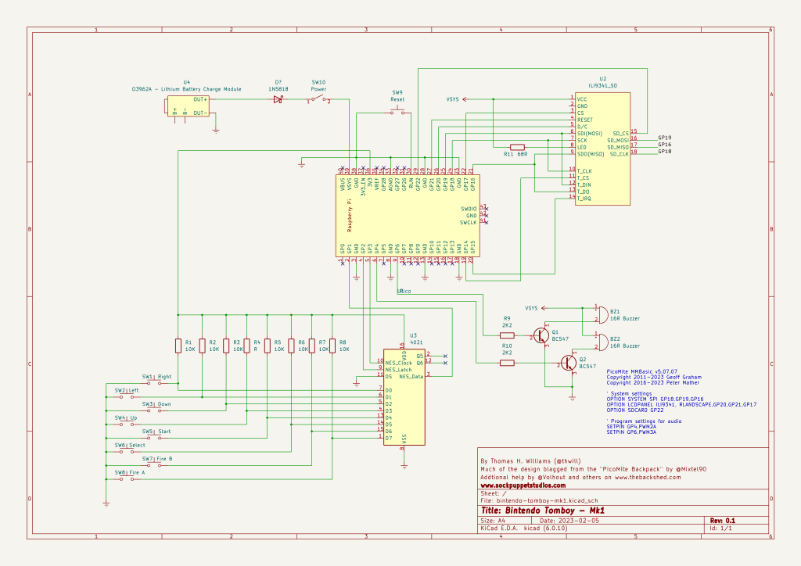Select the R9 2K2 resistor
This screenshot has width=801, height=566.
click(507, 335)
